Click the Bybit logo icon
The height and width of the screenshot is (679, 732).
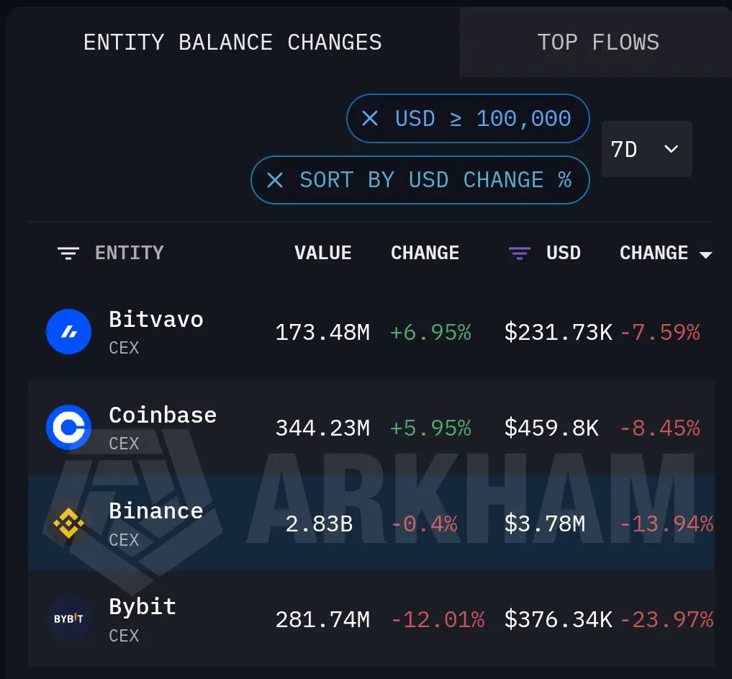(x=68, y=619)
